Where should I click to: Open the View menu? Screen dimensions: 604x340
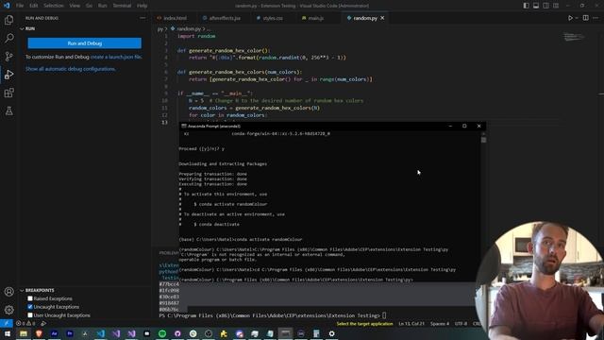(x=75, y=6)
